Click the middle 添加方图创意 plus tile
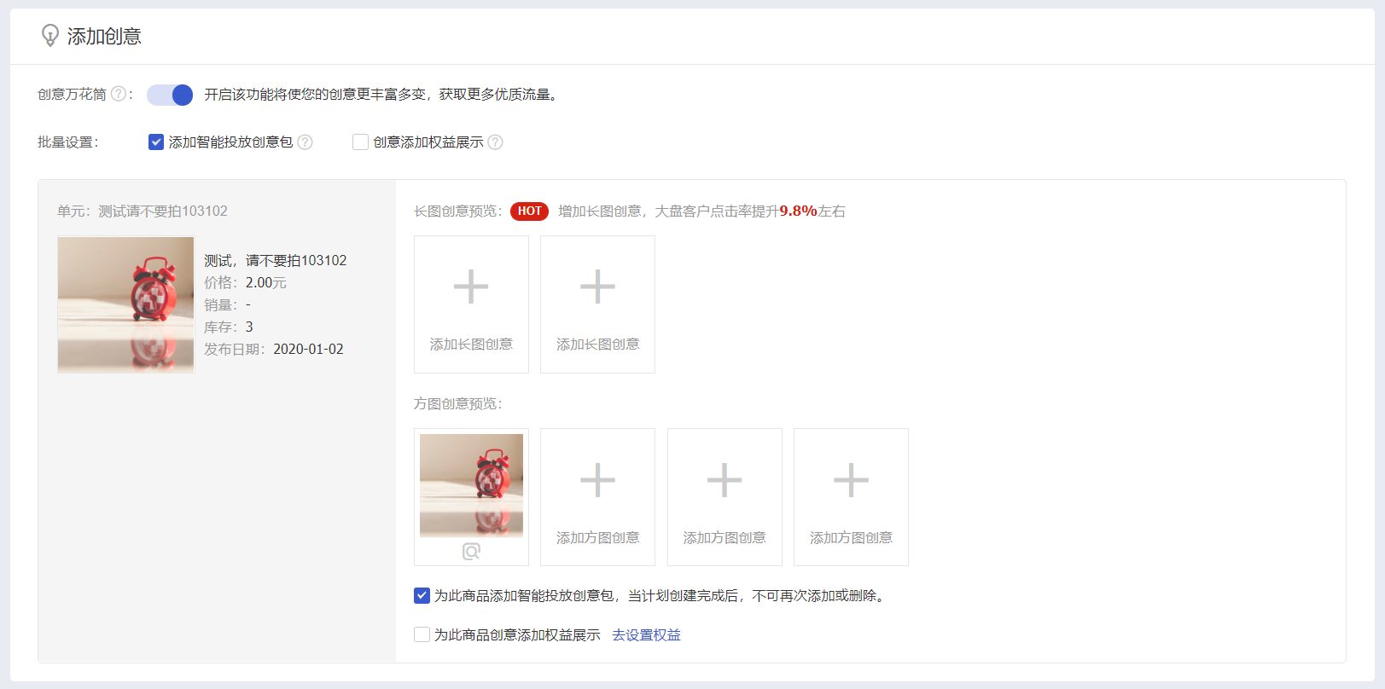This screenshot has width=1385, height=689. tap(725, 497)
